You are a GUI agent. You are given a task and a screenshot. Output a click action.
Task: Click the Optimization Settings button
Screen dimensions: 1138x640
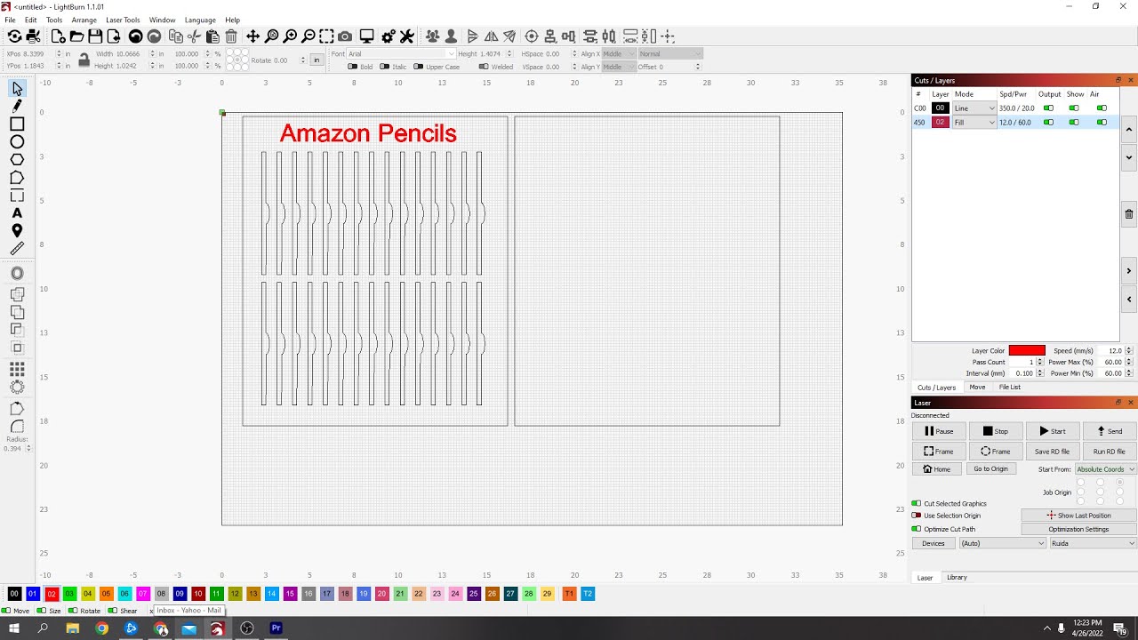point(1078,529)
